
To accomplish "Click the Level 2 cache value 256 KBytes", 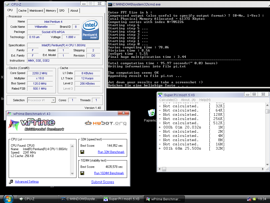I will tap(87, 83).
